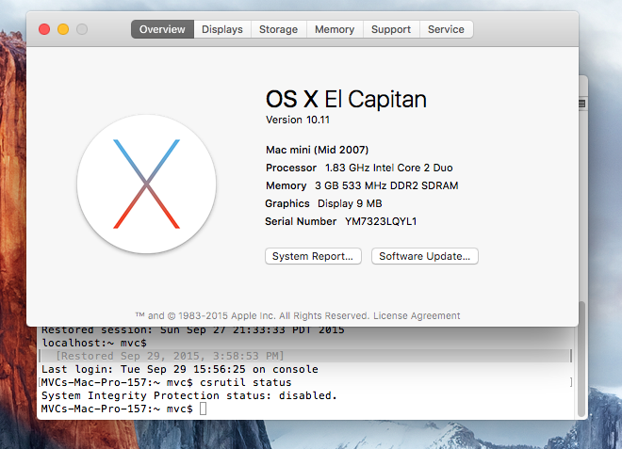622x449 pixels.
Task: Click the localhost:~ mvc$ prompt line in Terminal
Action: click(94, 343)
